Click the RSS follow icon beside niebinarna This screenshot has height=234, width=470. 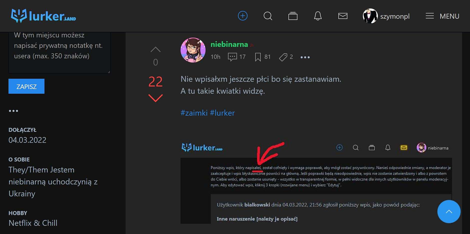click(x=252, y=45)
